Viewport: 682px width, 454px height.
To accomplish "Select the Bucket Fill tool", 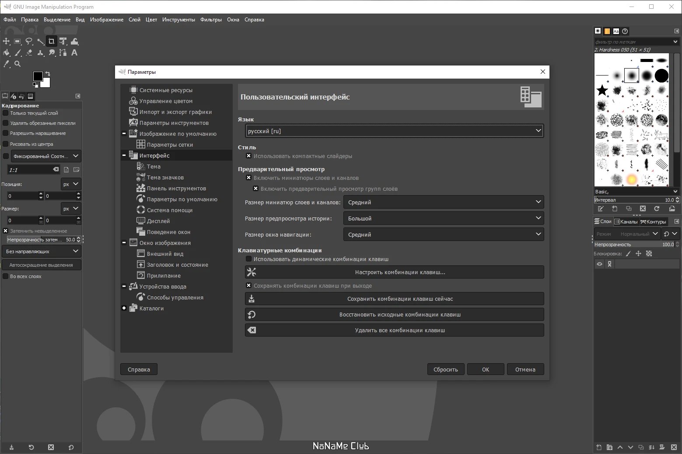I will tap(7, 53).
